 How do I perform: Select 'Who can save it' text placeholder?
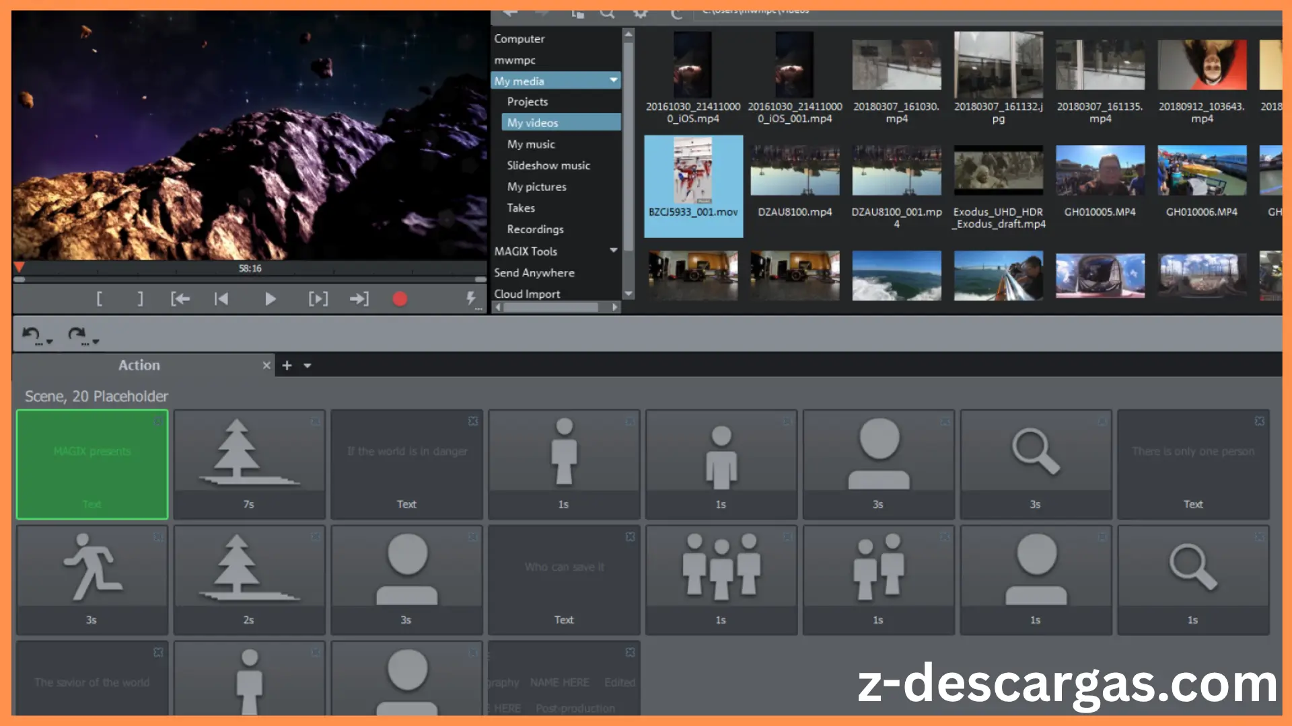coord(564,579)
